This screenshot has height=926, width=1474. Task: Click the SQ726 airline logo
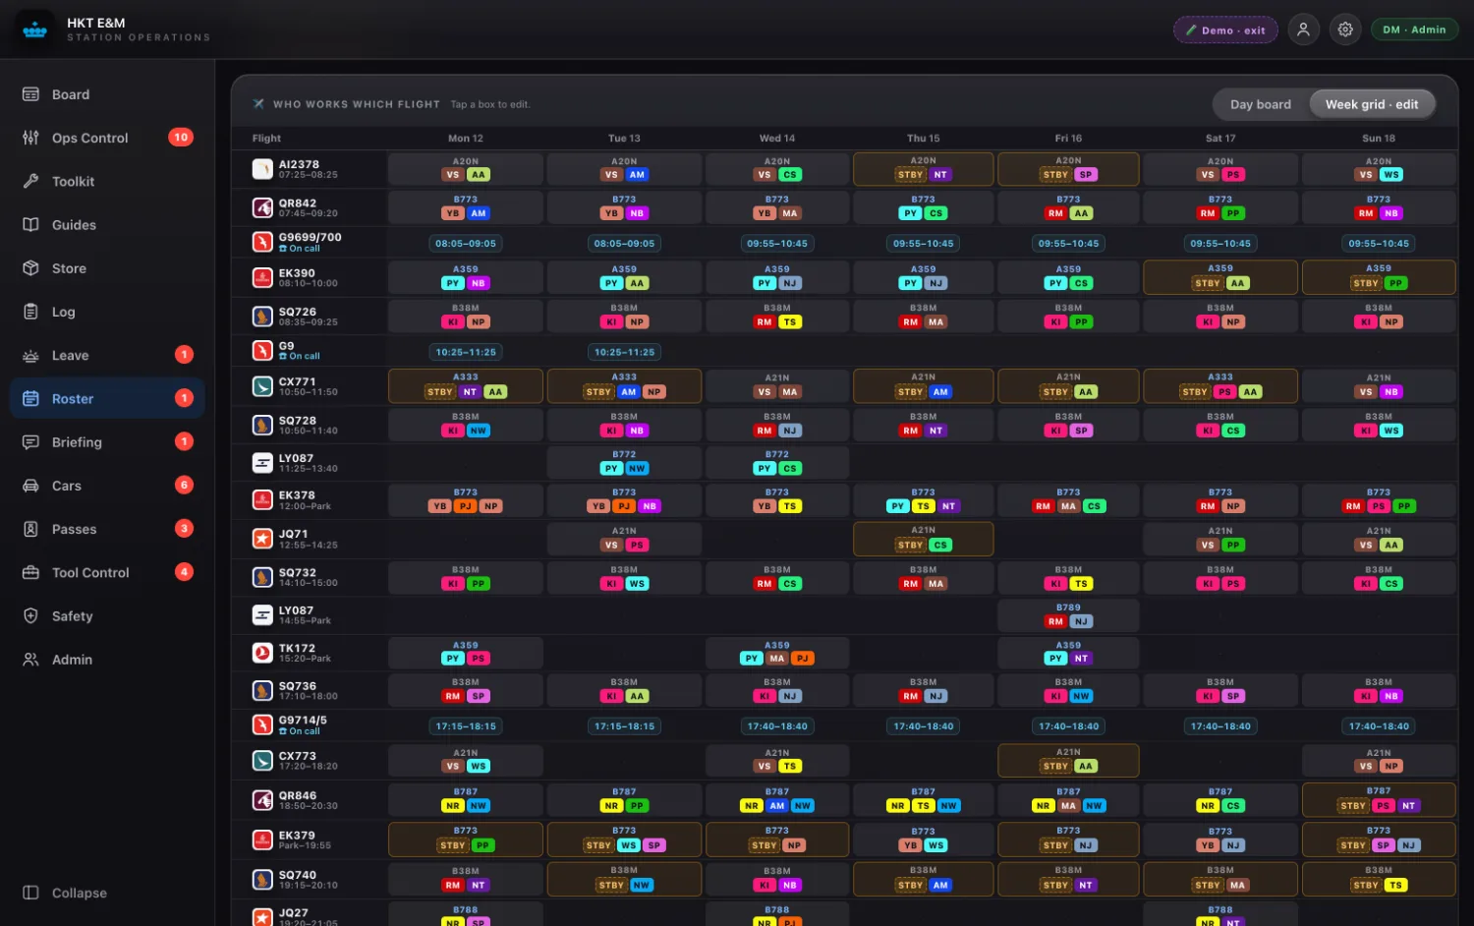click(x=262, y=317)
